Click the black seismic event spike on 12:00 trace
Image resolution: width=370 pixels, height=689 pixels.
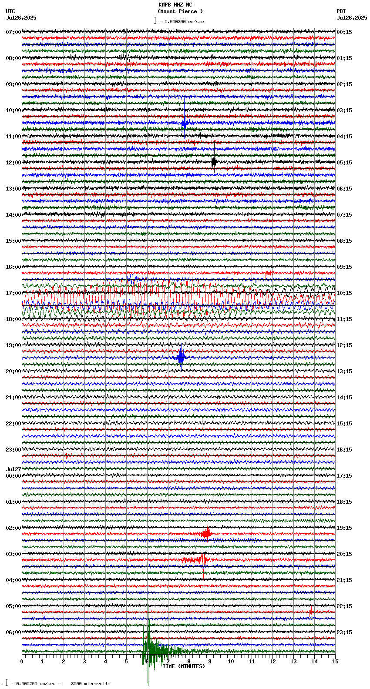point(214,162)
